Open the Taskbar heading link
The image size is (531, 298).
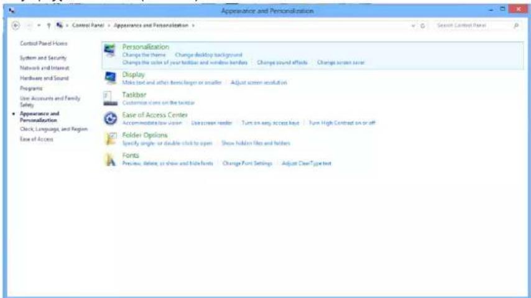point(134,95)
